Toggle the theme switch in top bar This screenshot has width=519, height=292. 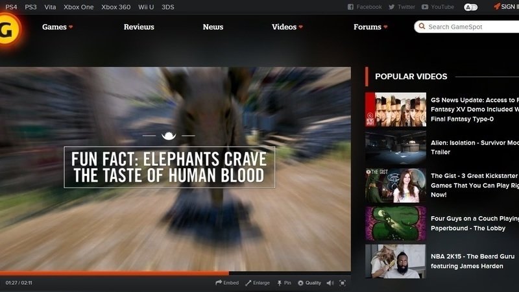470,7
